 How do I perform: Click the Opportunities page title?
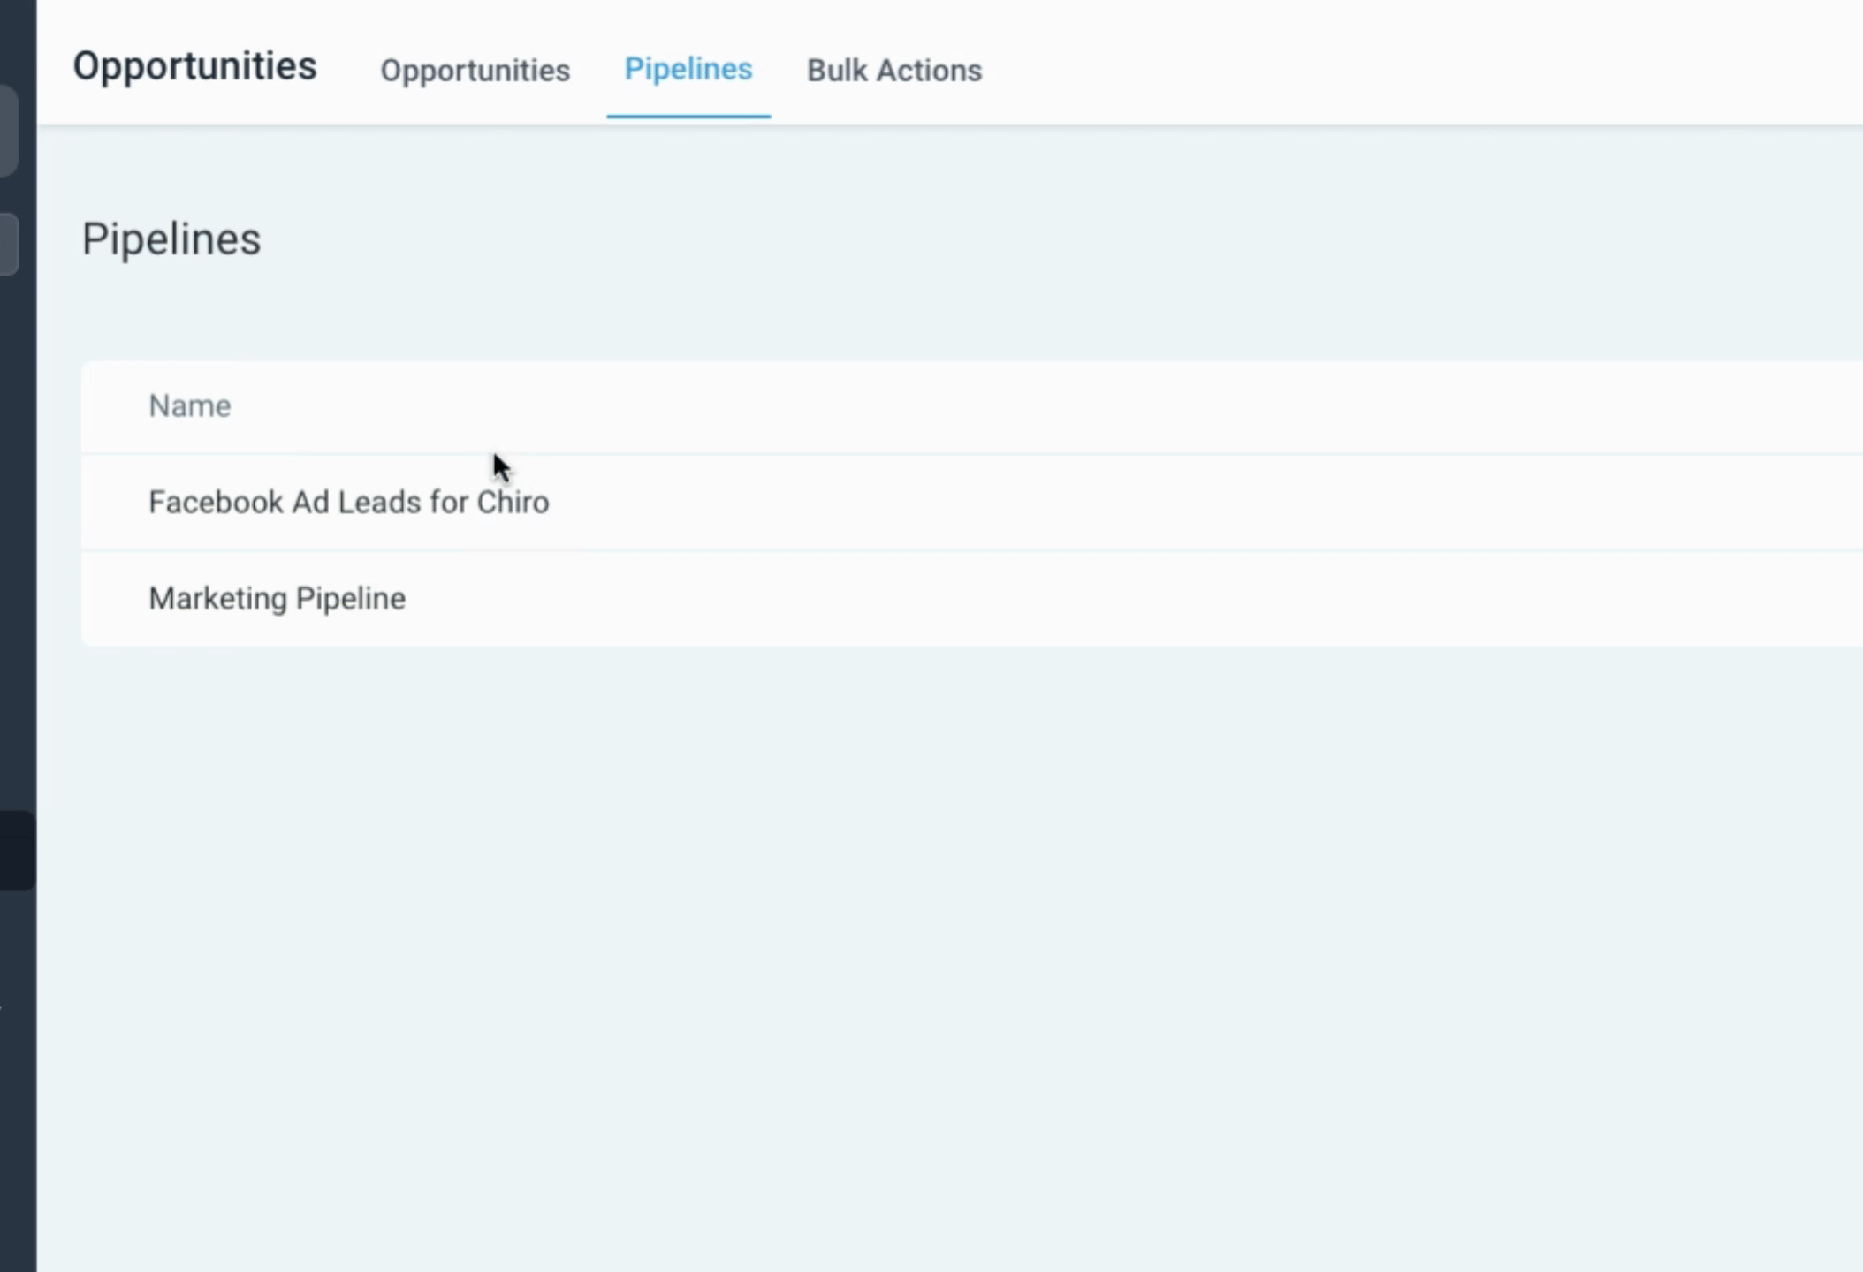(x=194, y=66)
